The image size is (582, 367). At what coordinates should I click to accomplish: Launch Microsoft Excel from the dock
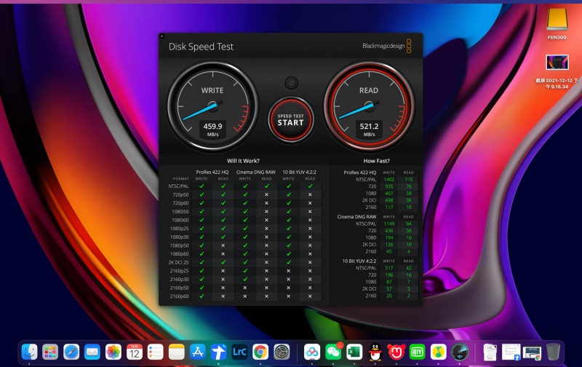[354, 352]
